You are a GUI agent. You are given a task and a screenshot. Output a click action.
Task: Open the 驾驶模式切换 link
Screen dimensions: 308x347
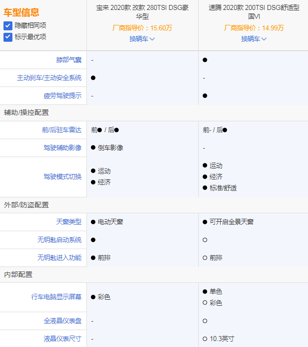[x=63, y=176]
